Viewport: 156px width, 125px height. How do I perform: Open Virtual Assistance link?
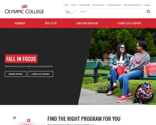(x=114, y=5)
